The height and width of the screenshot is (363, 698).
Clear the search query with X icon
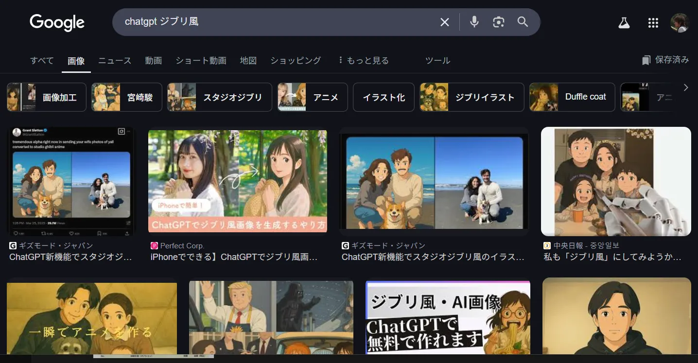444,22
